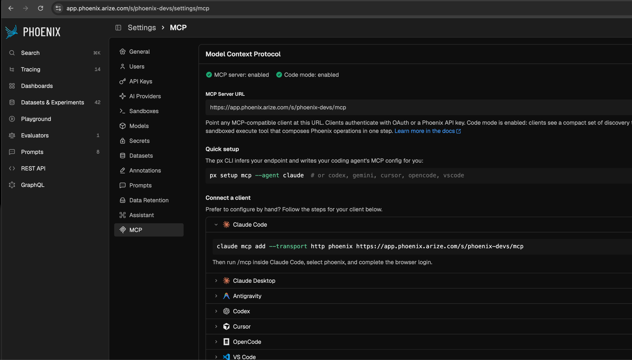This screenshot has height=360, width=632.
Task: Click the claude mcp add command block
Action: pyautogui.click(x=422, y=246)
